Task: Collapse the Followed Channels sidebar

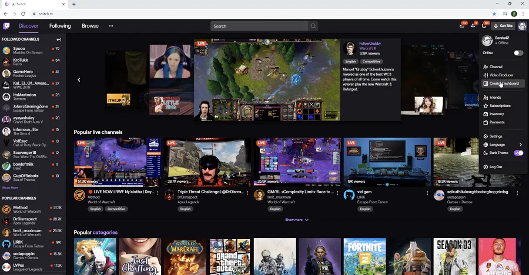Action: click(x=59, y=39)
